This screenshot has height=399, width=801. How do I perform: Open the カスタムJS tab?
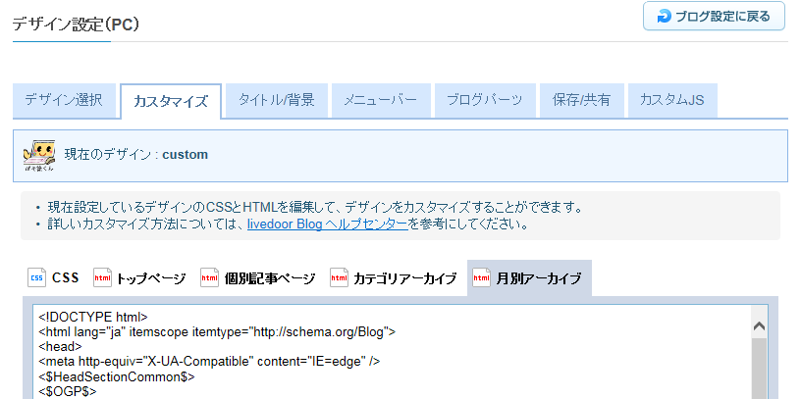[671, 100]
